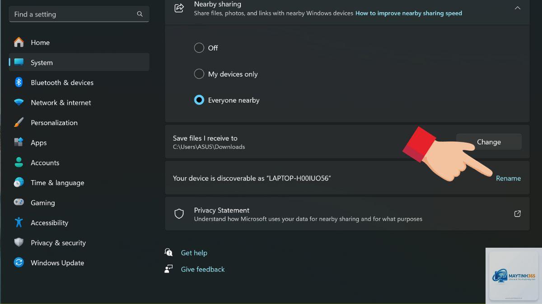Viewport: 542px width, 304px height.
Task: Go to Windows Update page
Action: (x=79, y=263)
